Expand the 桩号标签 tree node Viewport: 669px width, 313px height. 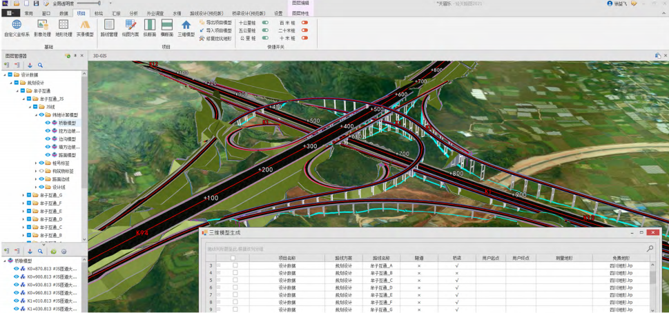tap(37, 163)
